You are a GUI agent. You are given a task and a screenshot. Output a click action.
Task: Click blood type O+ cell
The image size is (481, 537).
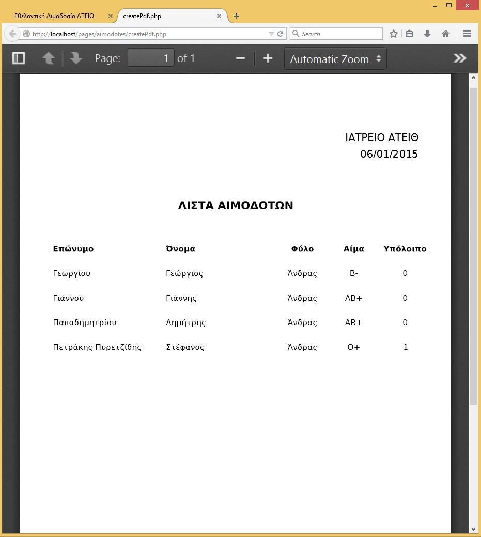pos(354,347)
